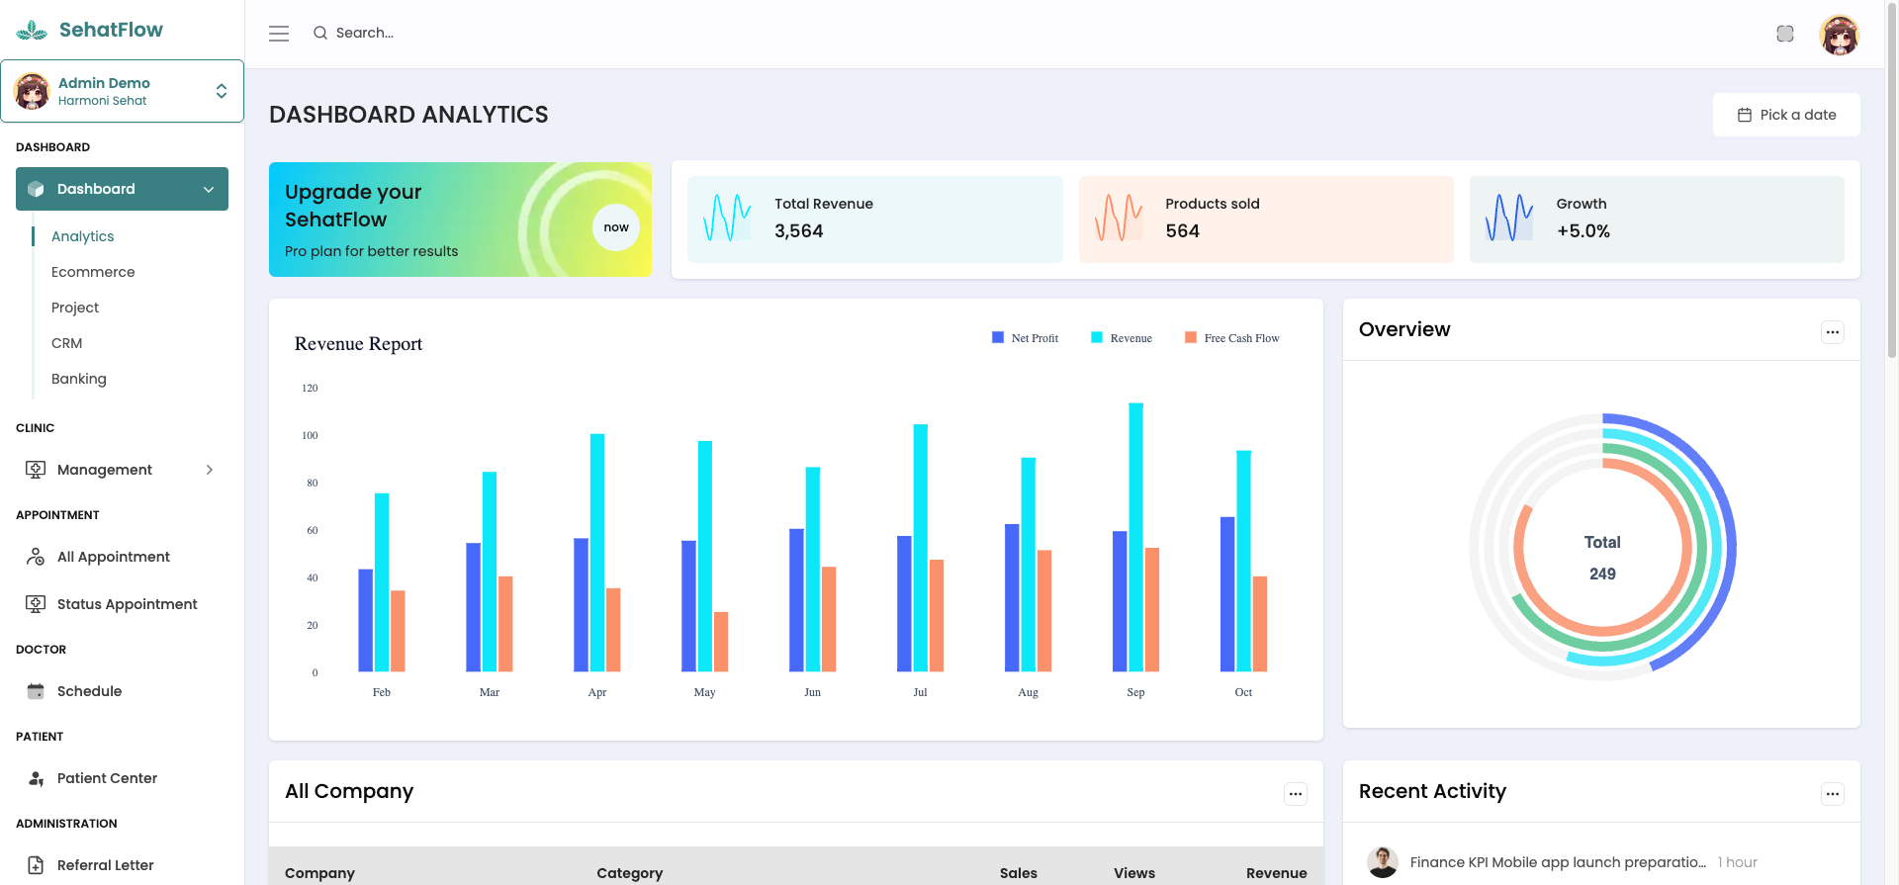This screenshot has height=885, width=1899.
Task: Click the Status Appointment icon
Action: 36,604
